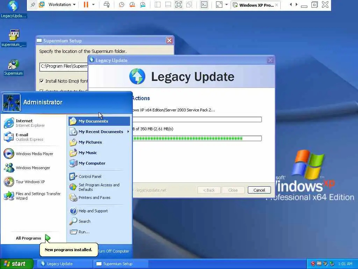358x269 pixels.
Task: Toggle Install Noto Emoji font checkbox
Action: point(42,81)
